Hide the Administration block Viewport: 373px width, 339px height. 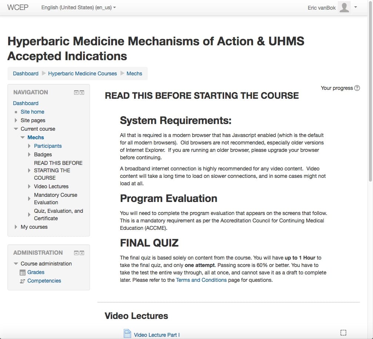click(76, 253)
